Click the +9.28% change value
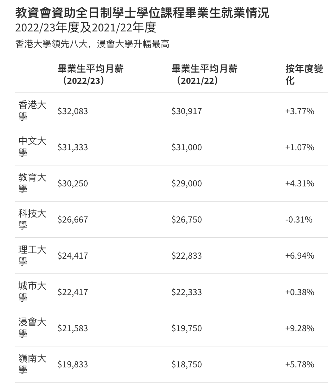 299,328
